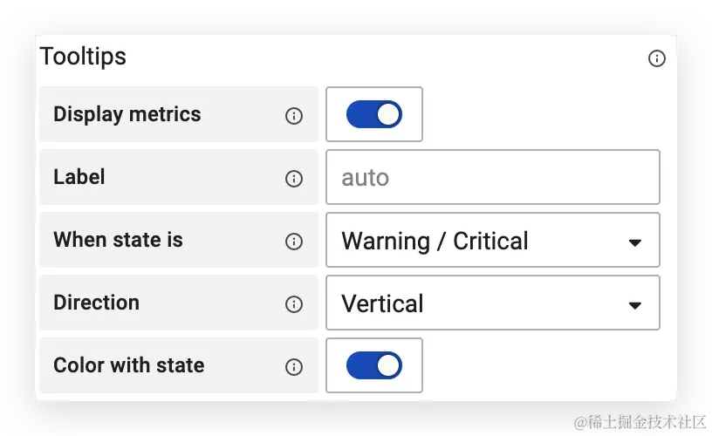Viewport: 712px width, 436px height.
Task: Click the Tooltips section heading
Action: (83, 57)
